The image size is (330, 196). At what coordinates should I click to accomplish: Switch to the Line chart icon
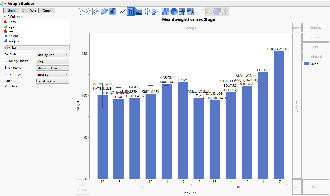(123, 12)
